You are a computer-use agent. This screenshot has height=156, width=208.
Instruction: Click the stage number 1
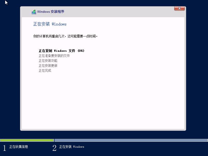4,148
